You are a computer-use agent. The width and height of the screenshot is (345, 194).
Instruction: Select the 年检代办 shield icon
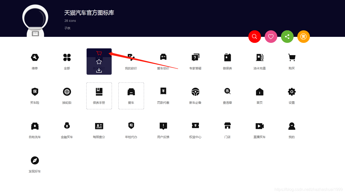[131, 126]
